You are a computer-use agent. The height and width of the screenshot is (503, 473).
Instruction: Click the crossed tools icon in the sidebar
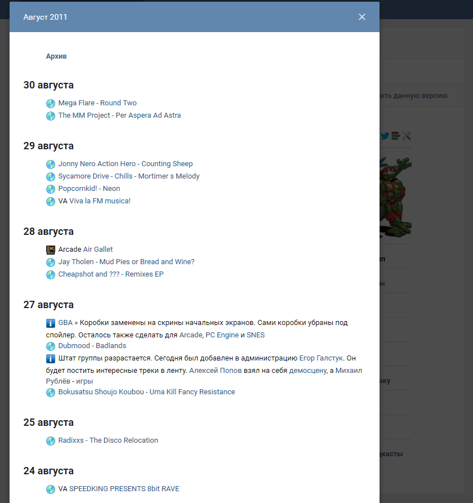pos(407,136)
